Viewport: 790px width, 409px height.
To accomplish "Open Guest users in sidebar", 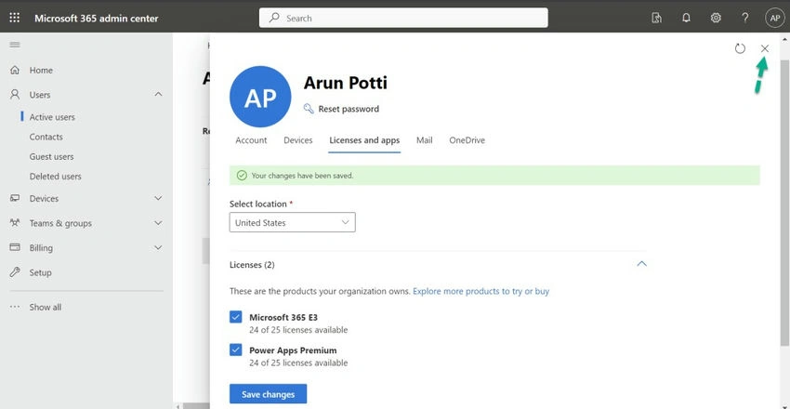I will [51, 157].
